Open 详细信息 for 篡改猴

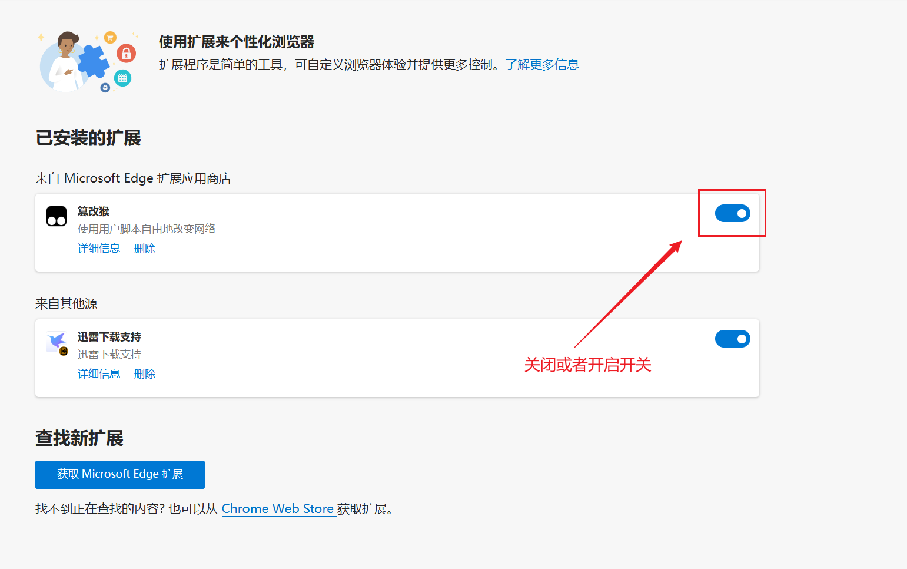[99, 249]
